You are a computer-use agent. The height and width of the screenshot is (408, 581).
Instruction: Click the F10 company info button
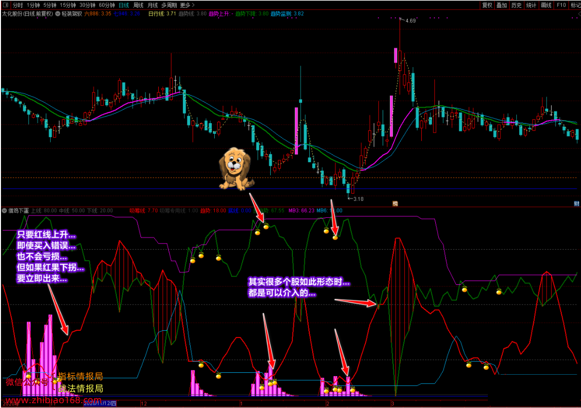561,5
